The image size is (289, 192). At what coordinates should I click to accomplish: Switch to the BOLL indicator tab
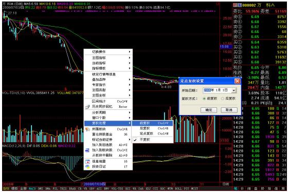178,189
